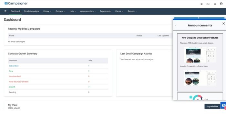Expand the Reports dropdown menu

pos(132,11)
